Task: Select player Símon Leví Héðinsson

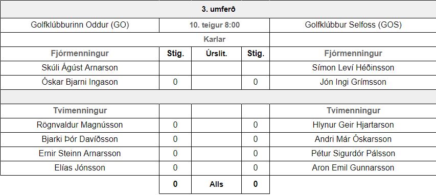Action: coord(353,68)
